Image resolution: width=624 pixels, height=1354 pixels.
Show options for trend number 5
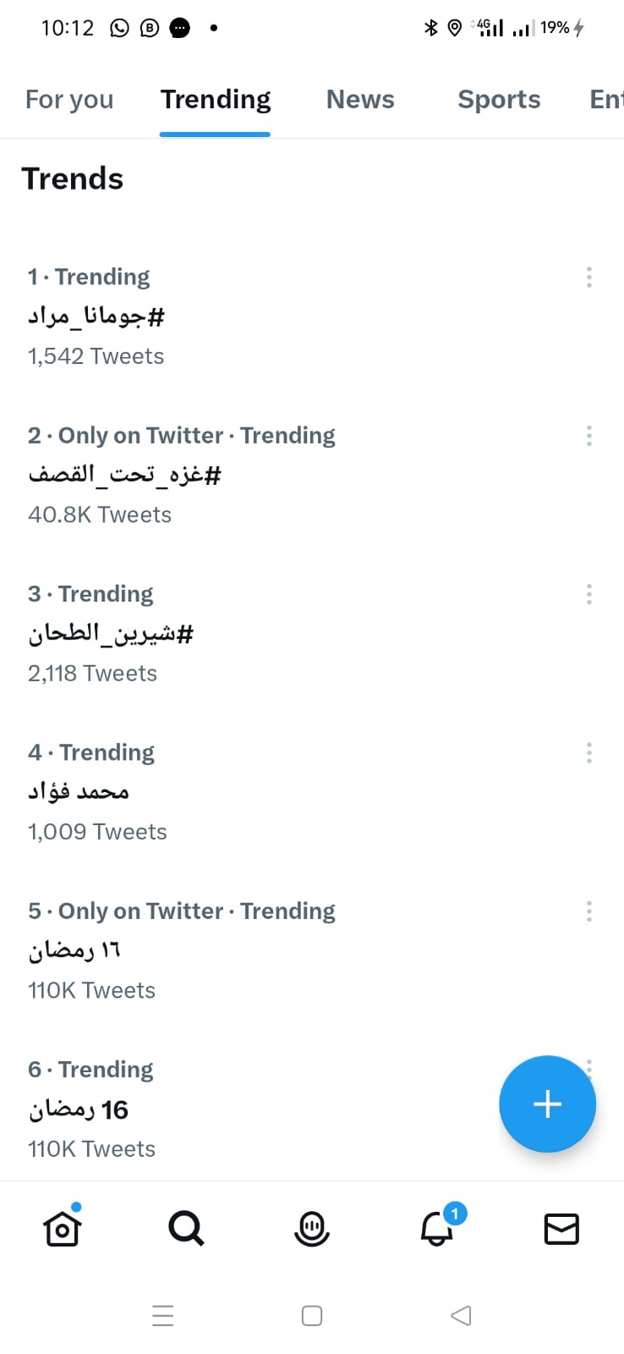pos(588,911)
